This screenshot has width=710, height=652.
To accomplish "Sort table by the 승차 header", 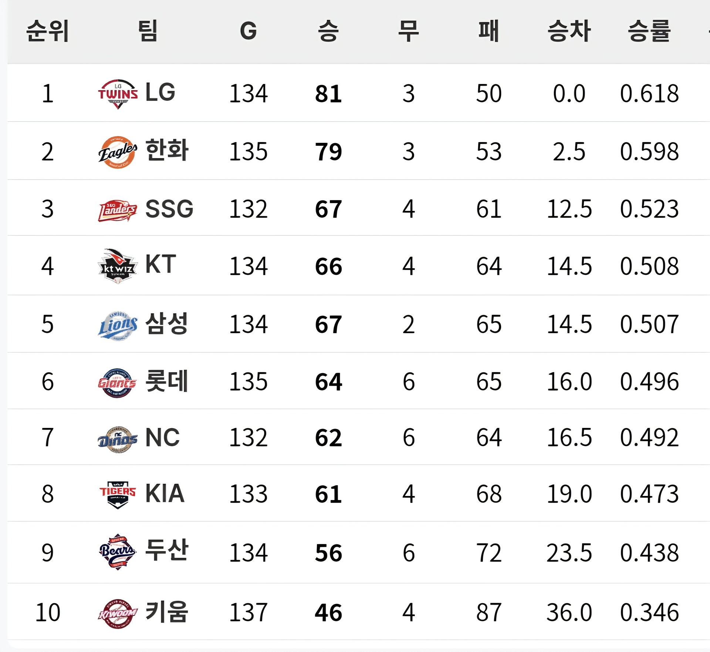I will click(x=569, y=31).
